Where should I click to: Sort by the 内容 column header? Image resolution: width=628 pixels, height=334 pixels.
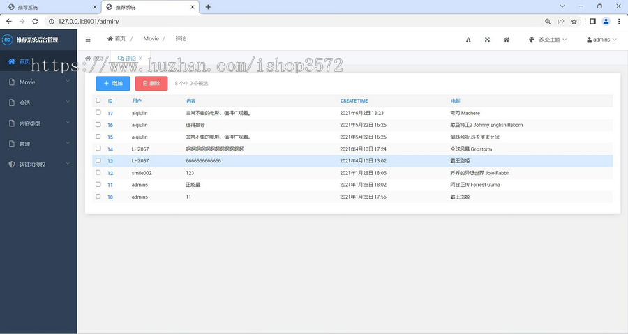point(190,101)
